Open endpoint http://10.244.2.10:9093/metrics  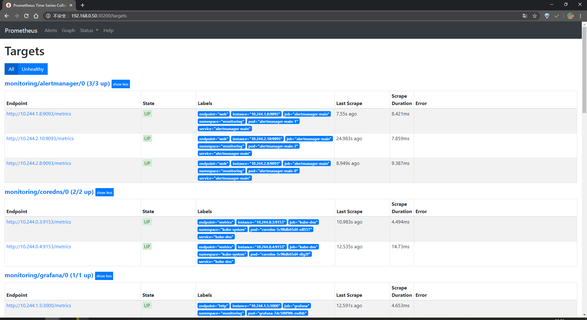pyautogui.click(x=40, y=139)
